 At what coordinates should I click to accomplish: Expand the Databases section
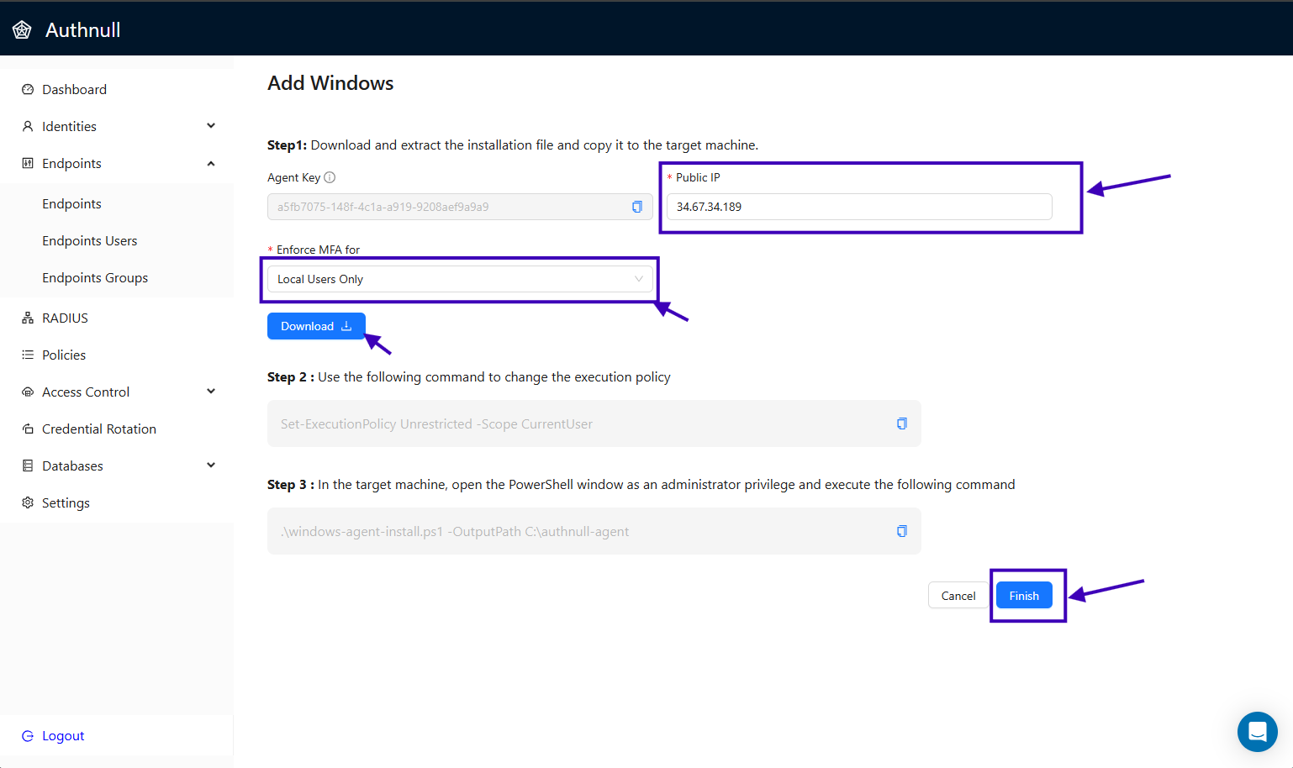pyautogui.click(x=211, y=465)
